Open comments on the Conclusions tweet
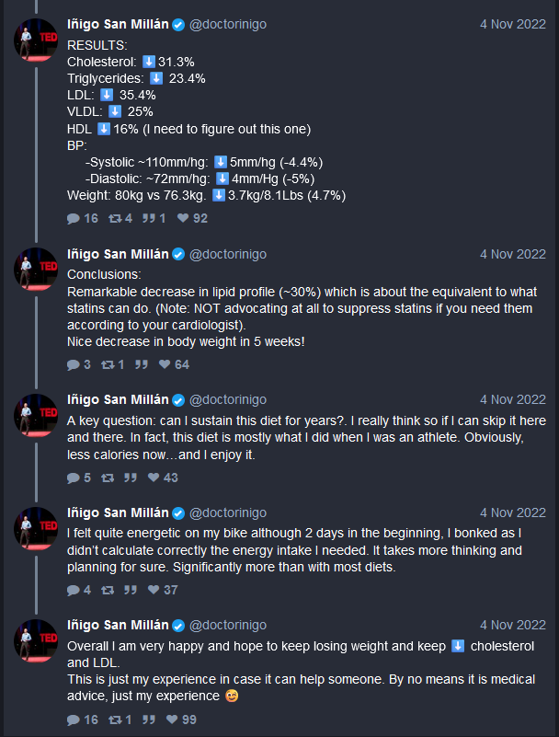 [78, 364]
